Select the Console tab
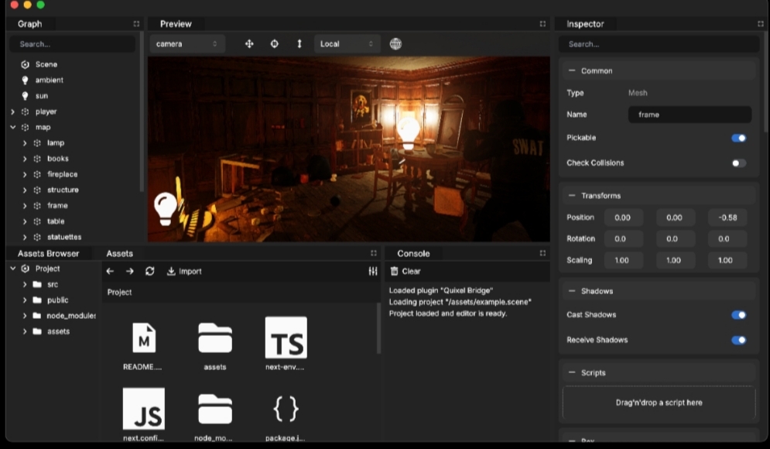This screenshot has width=770, height=449. click(x=413, y=253)
